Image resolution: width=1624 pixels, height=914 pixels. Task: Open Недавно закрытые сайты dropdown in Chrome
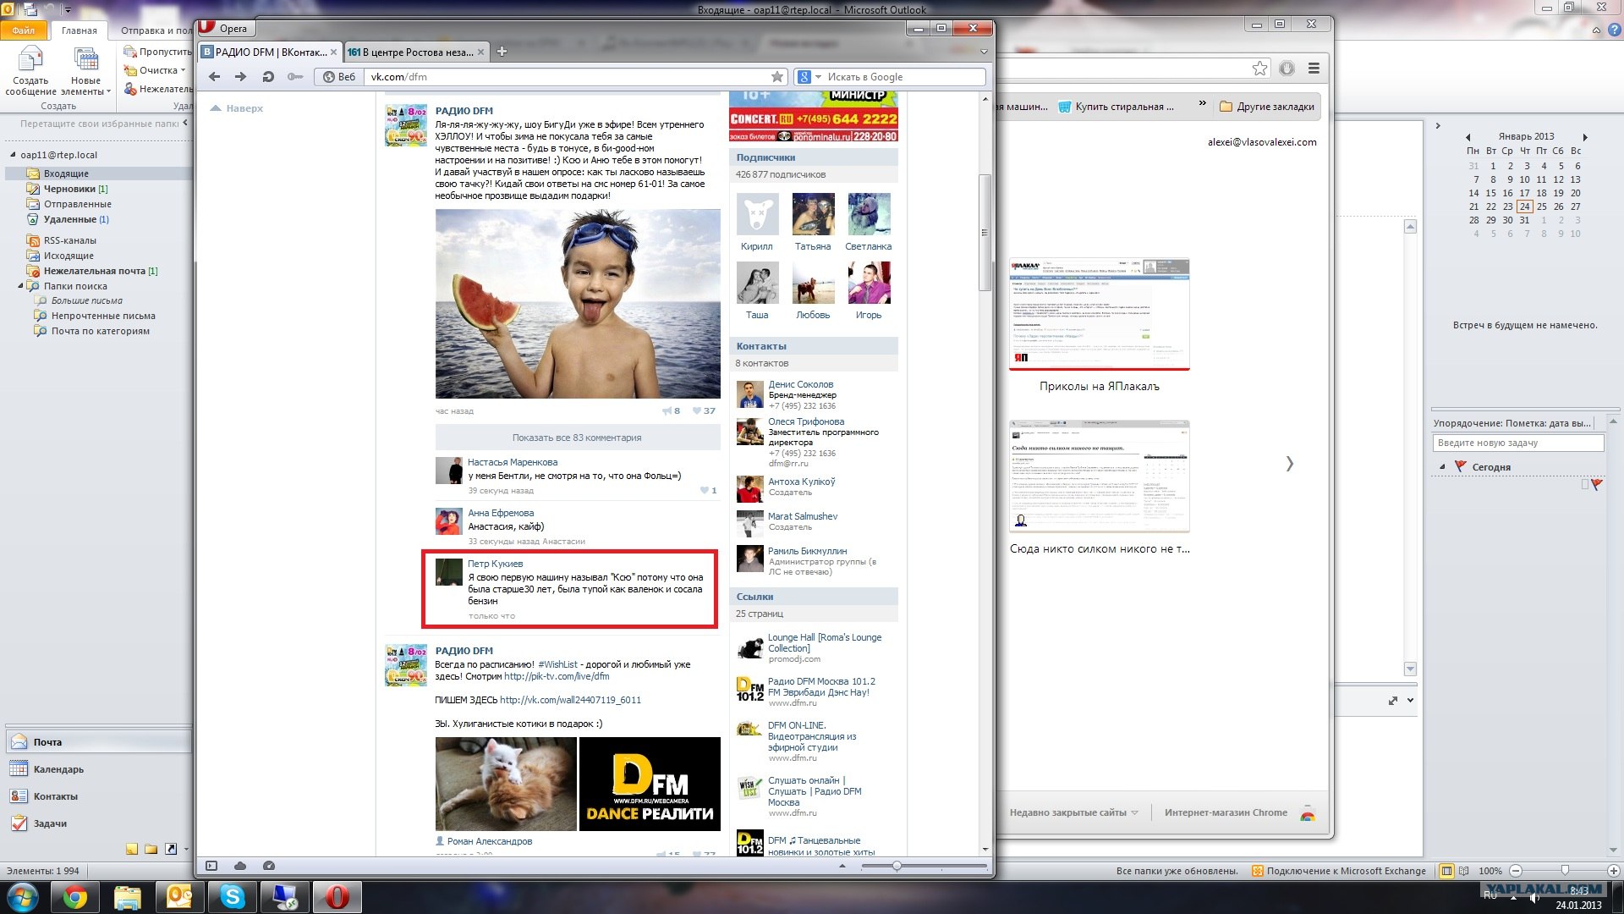(x=1073, y=812)
